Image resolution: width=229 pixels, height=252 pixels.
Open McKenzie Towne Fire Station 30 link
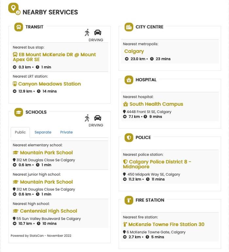[x=166, y=224]
